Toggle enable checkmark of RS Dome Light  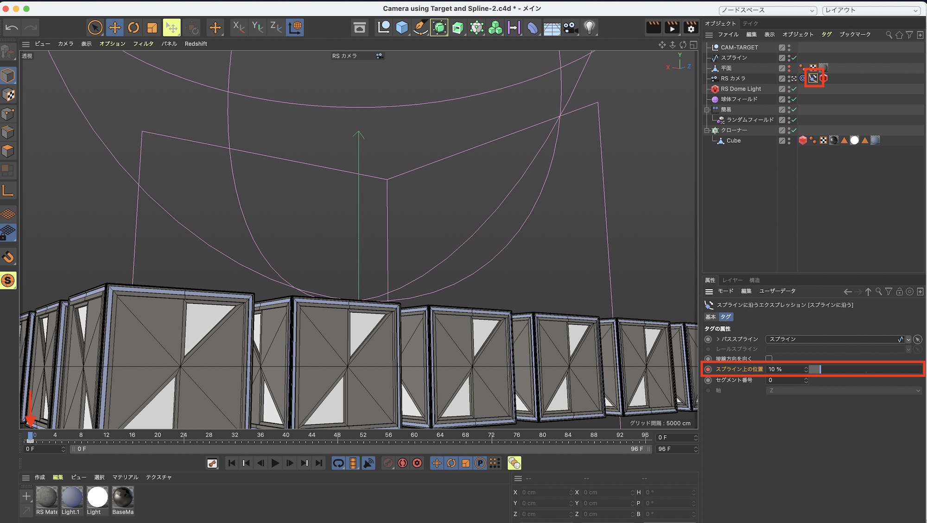(794, 89)
